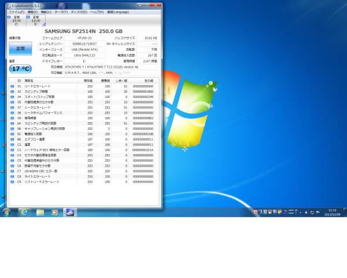Click status icon for 0B キャリブレーション再試行回数

(12, 129)
